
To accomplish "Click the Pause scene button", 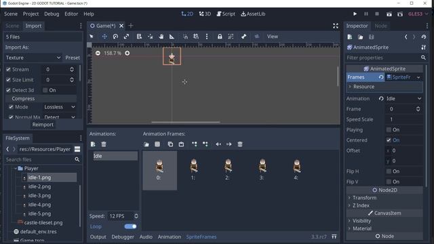I will pyautogui.click(x=366, y=14).
